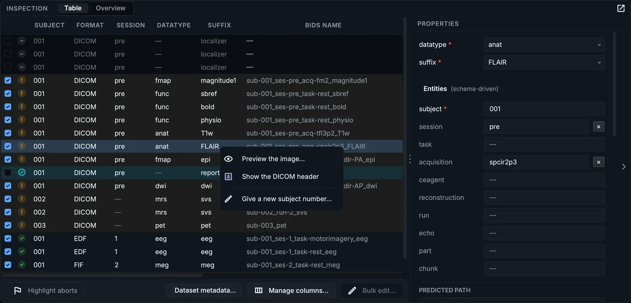The image size is (631, 303).
Task: Clear the session entity value pre
Action: 599,127
